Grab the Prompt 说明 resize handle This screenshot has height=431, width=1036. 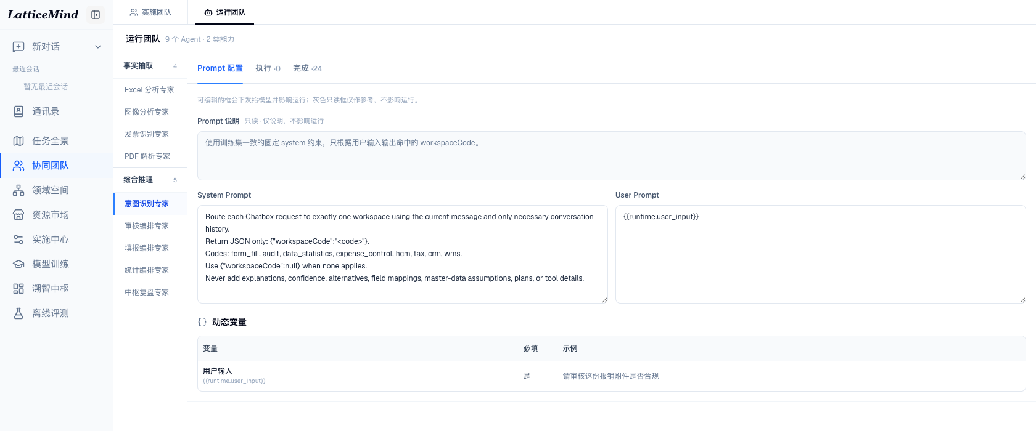click(1022, 177)
